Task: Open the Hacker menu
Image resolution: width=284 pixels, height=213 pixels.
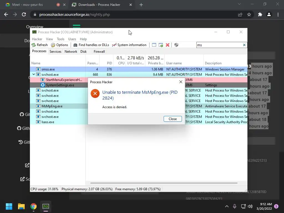Action: (37, 39)
